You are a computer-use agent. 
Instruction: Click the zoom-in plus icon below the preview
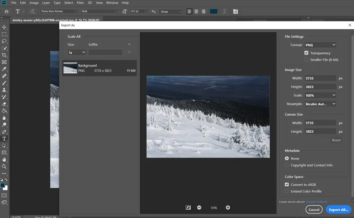[227, 207]
